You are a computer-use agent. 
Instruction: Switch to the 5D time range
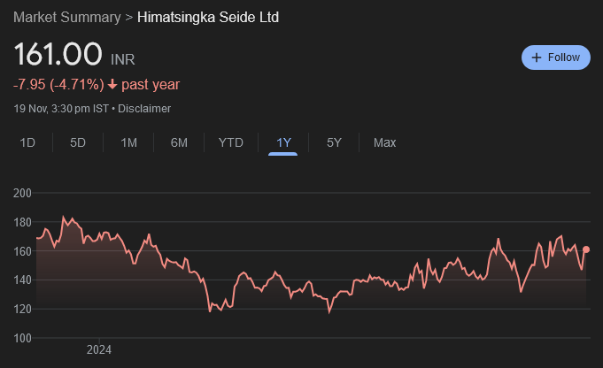78,143
